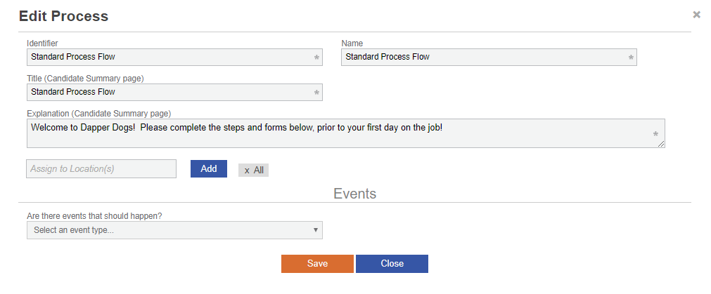
Task: Click the Events section heading
Action: point(354,194)
